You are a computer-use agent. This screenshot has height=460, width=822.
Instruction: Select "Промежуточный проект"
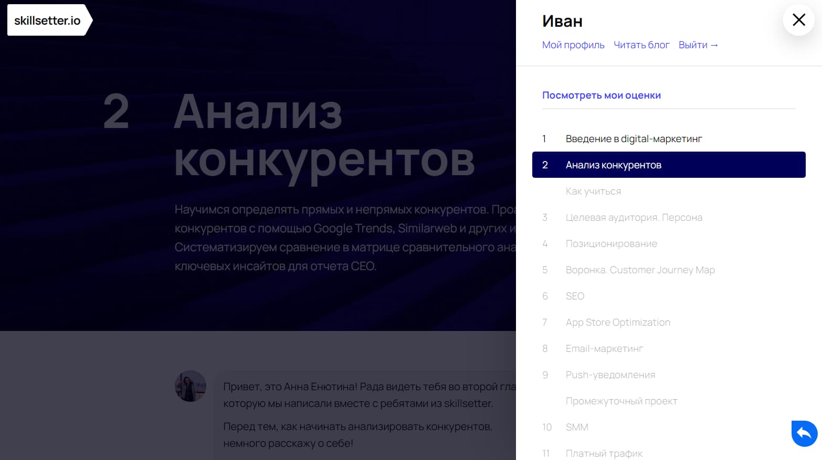click(x=621, y=401)
